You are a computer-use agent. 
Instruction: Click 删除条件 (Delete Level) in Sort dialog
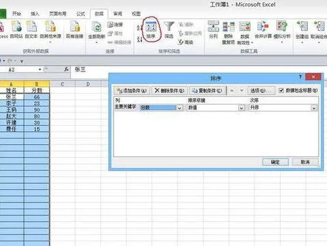coord(169,91)
